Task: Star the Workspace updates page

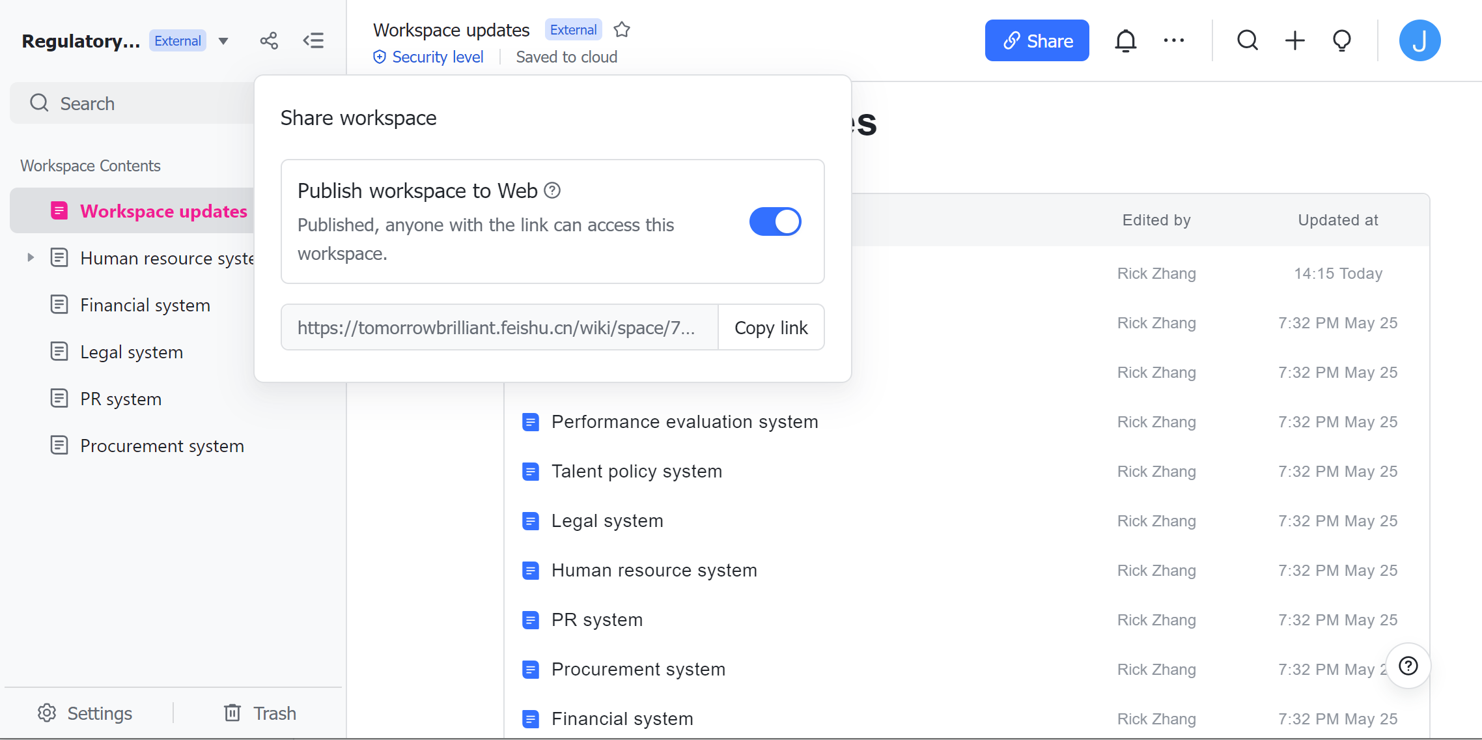Action: tap(622, 30)
